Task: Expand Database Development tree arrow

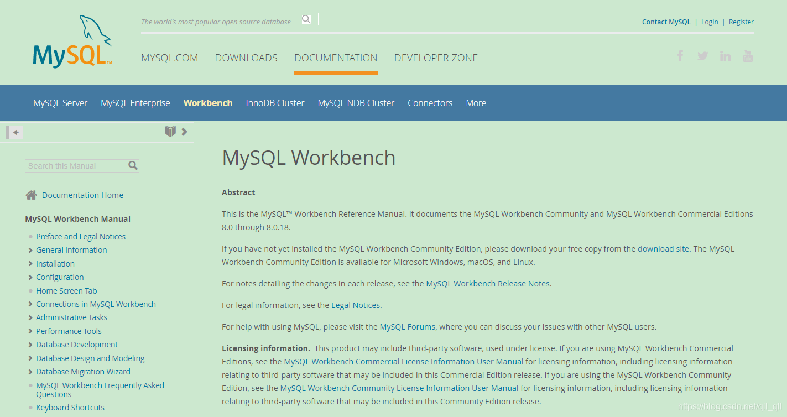Action: 30,345
